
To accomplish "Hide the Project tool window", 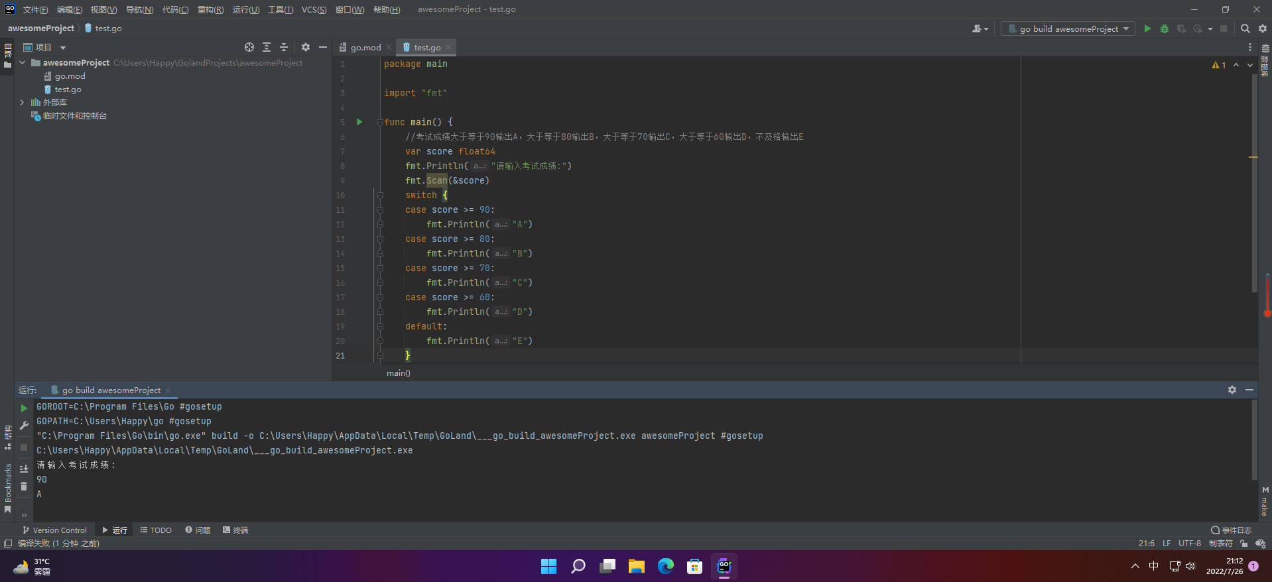I will click(323, 47).
